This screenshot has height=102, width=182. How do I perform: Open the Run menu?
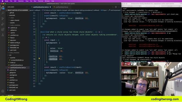[x=35, y=1]
